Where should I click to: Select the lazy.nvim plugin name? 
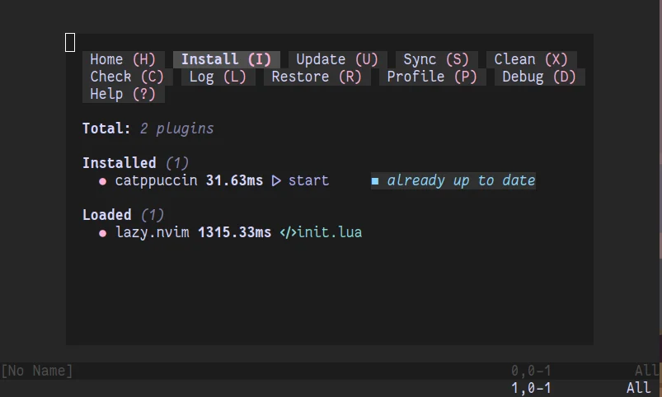point(153,232)
